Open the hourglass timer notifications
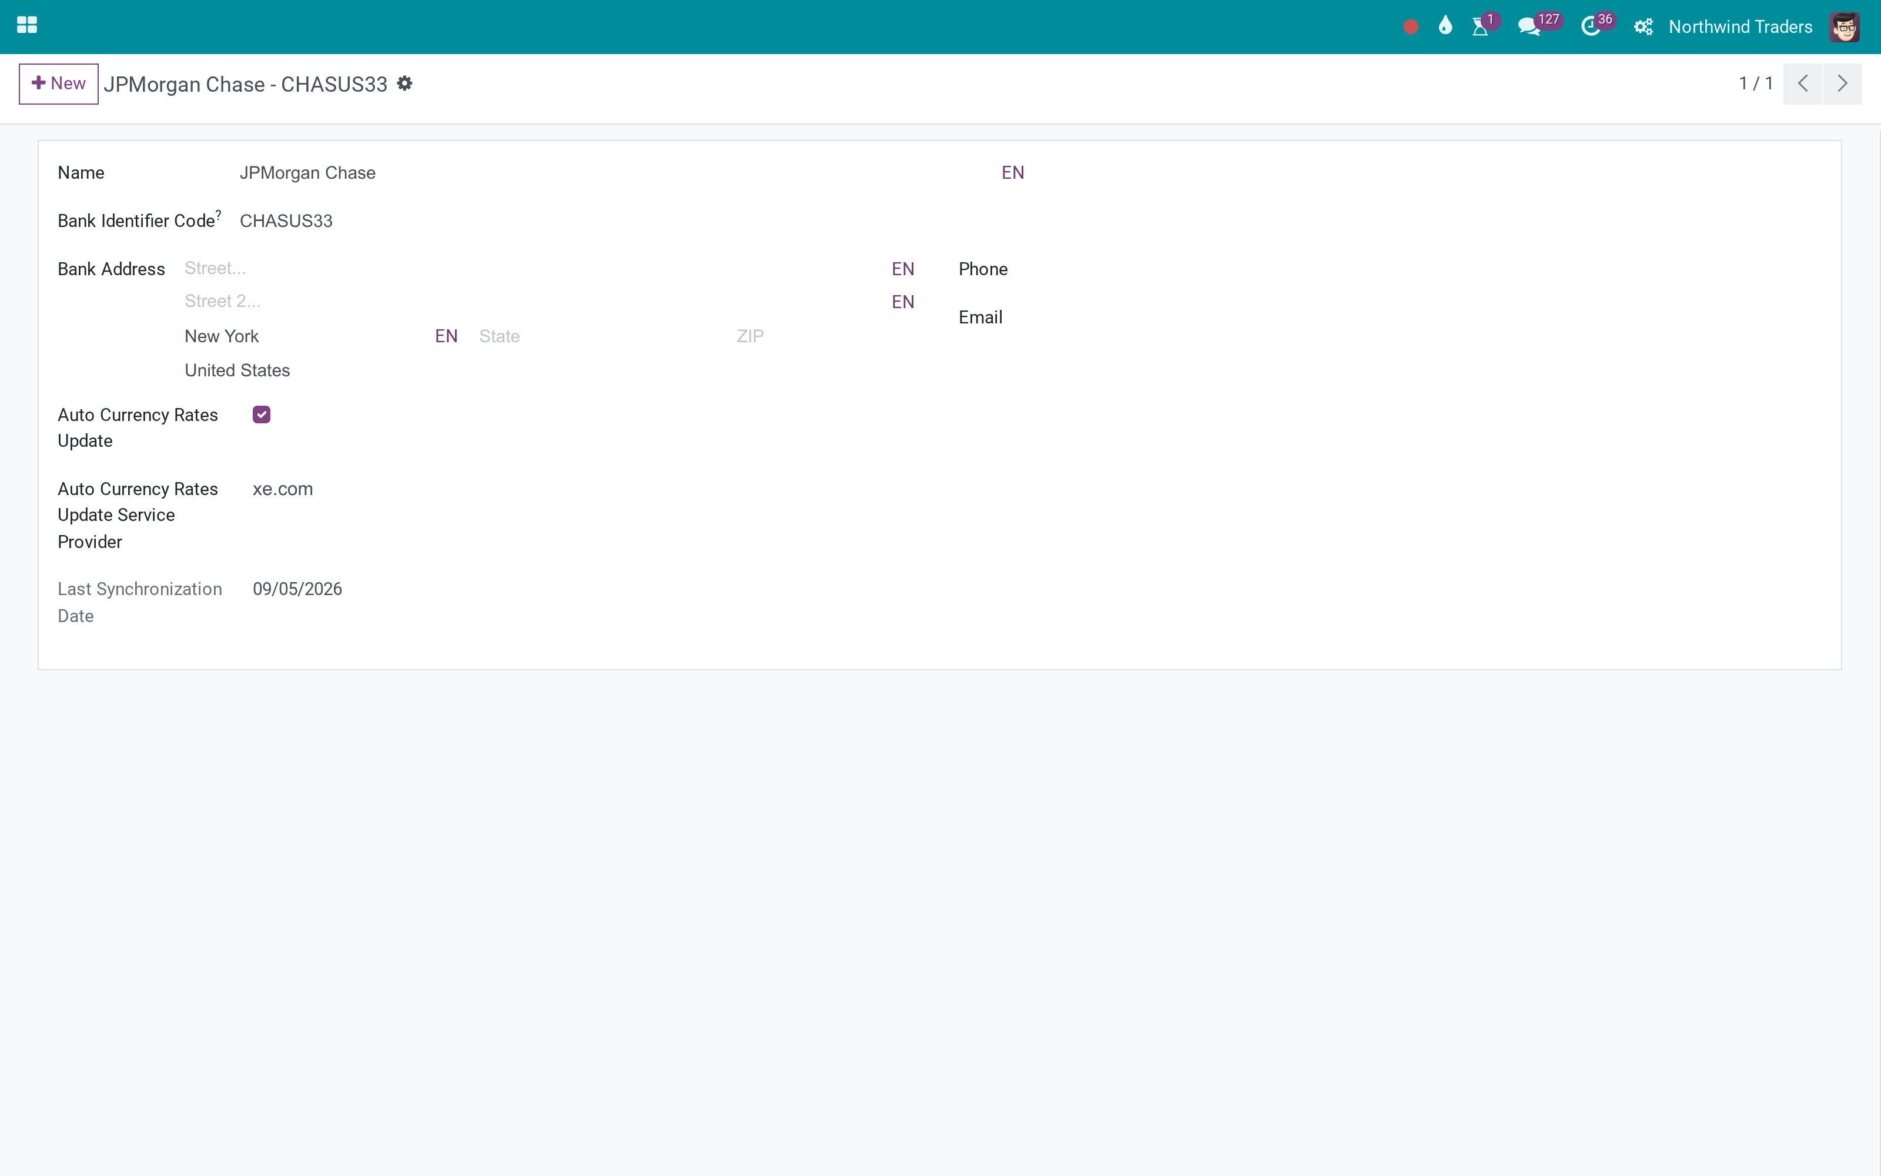 pyautogui.click(x=1481, y=27)
